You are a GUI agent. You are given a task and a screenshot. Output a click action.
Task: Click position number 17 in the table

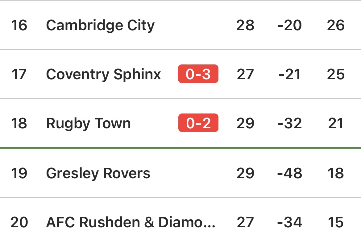point(19,74)
